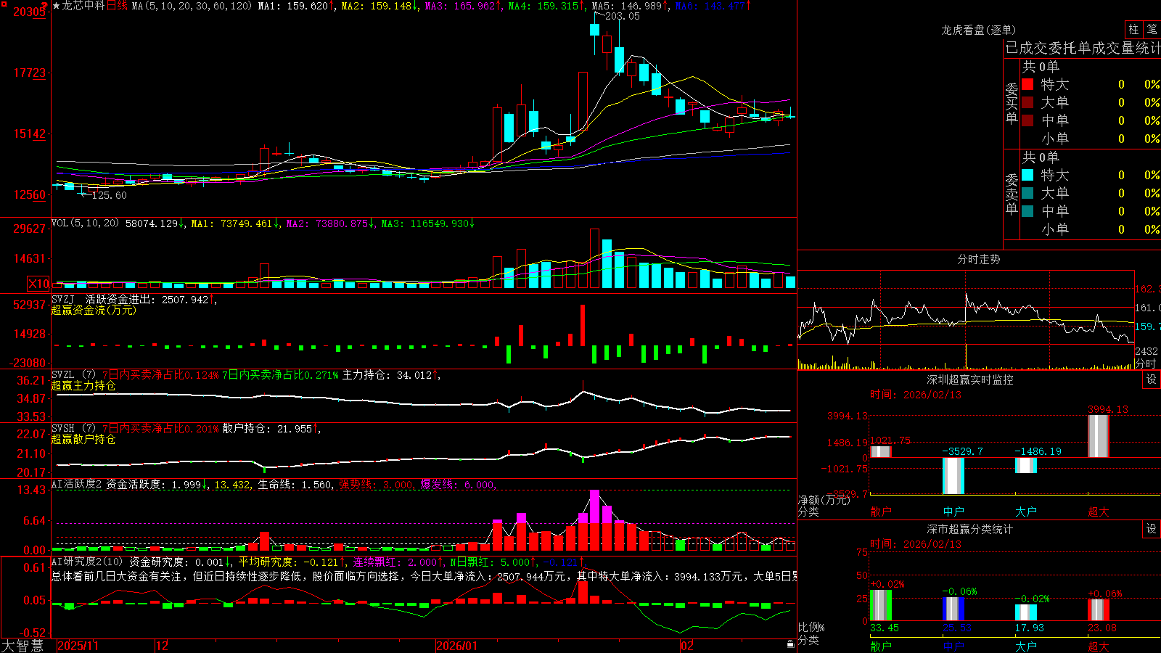Select the 12 month date marker
Viewport: 1161px width, 653px height.
(163, 646)
